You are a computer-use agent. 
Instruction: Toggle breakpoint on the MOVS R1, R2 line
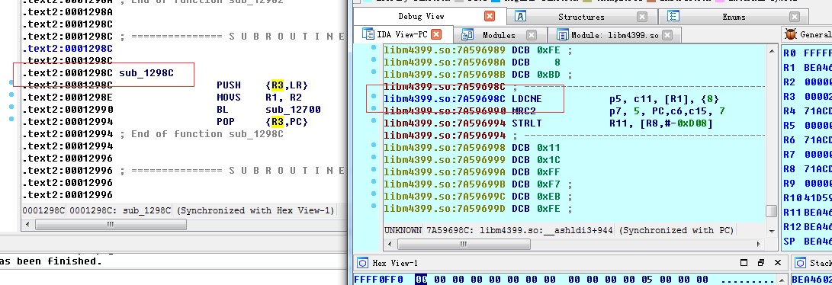click(x=11, y=95)
